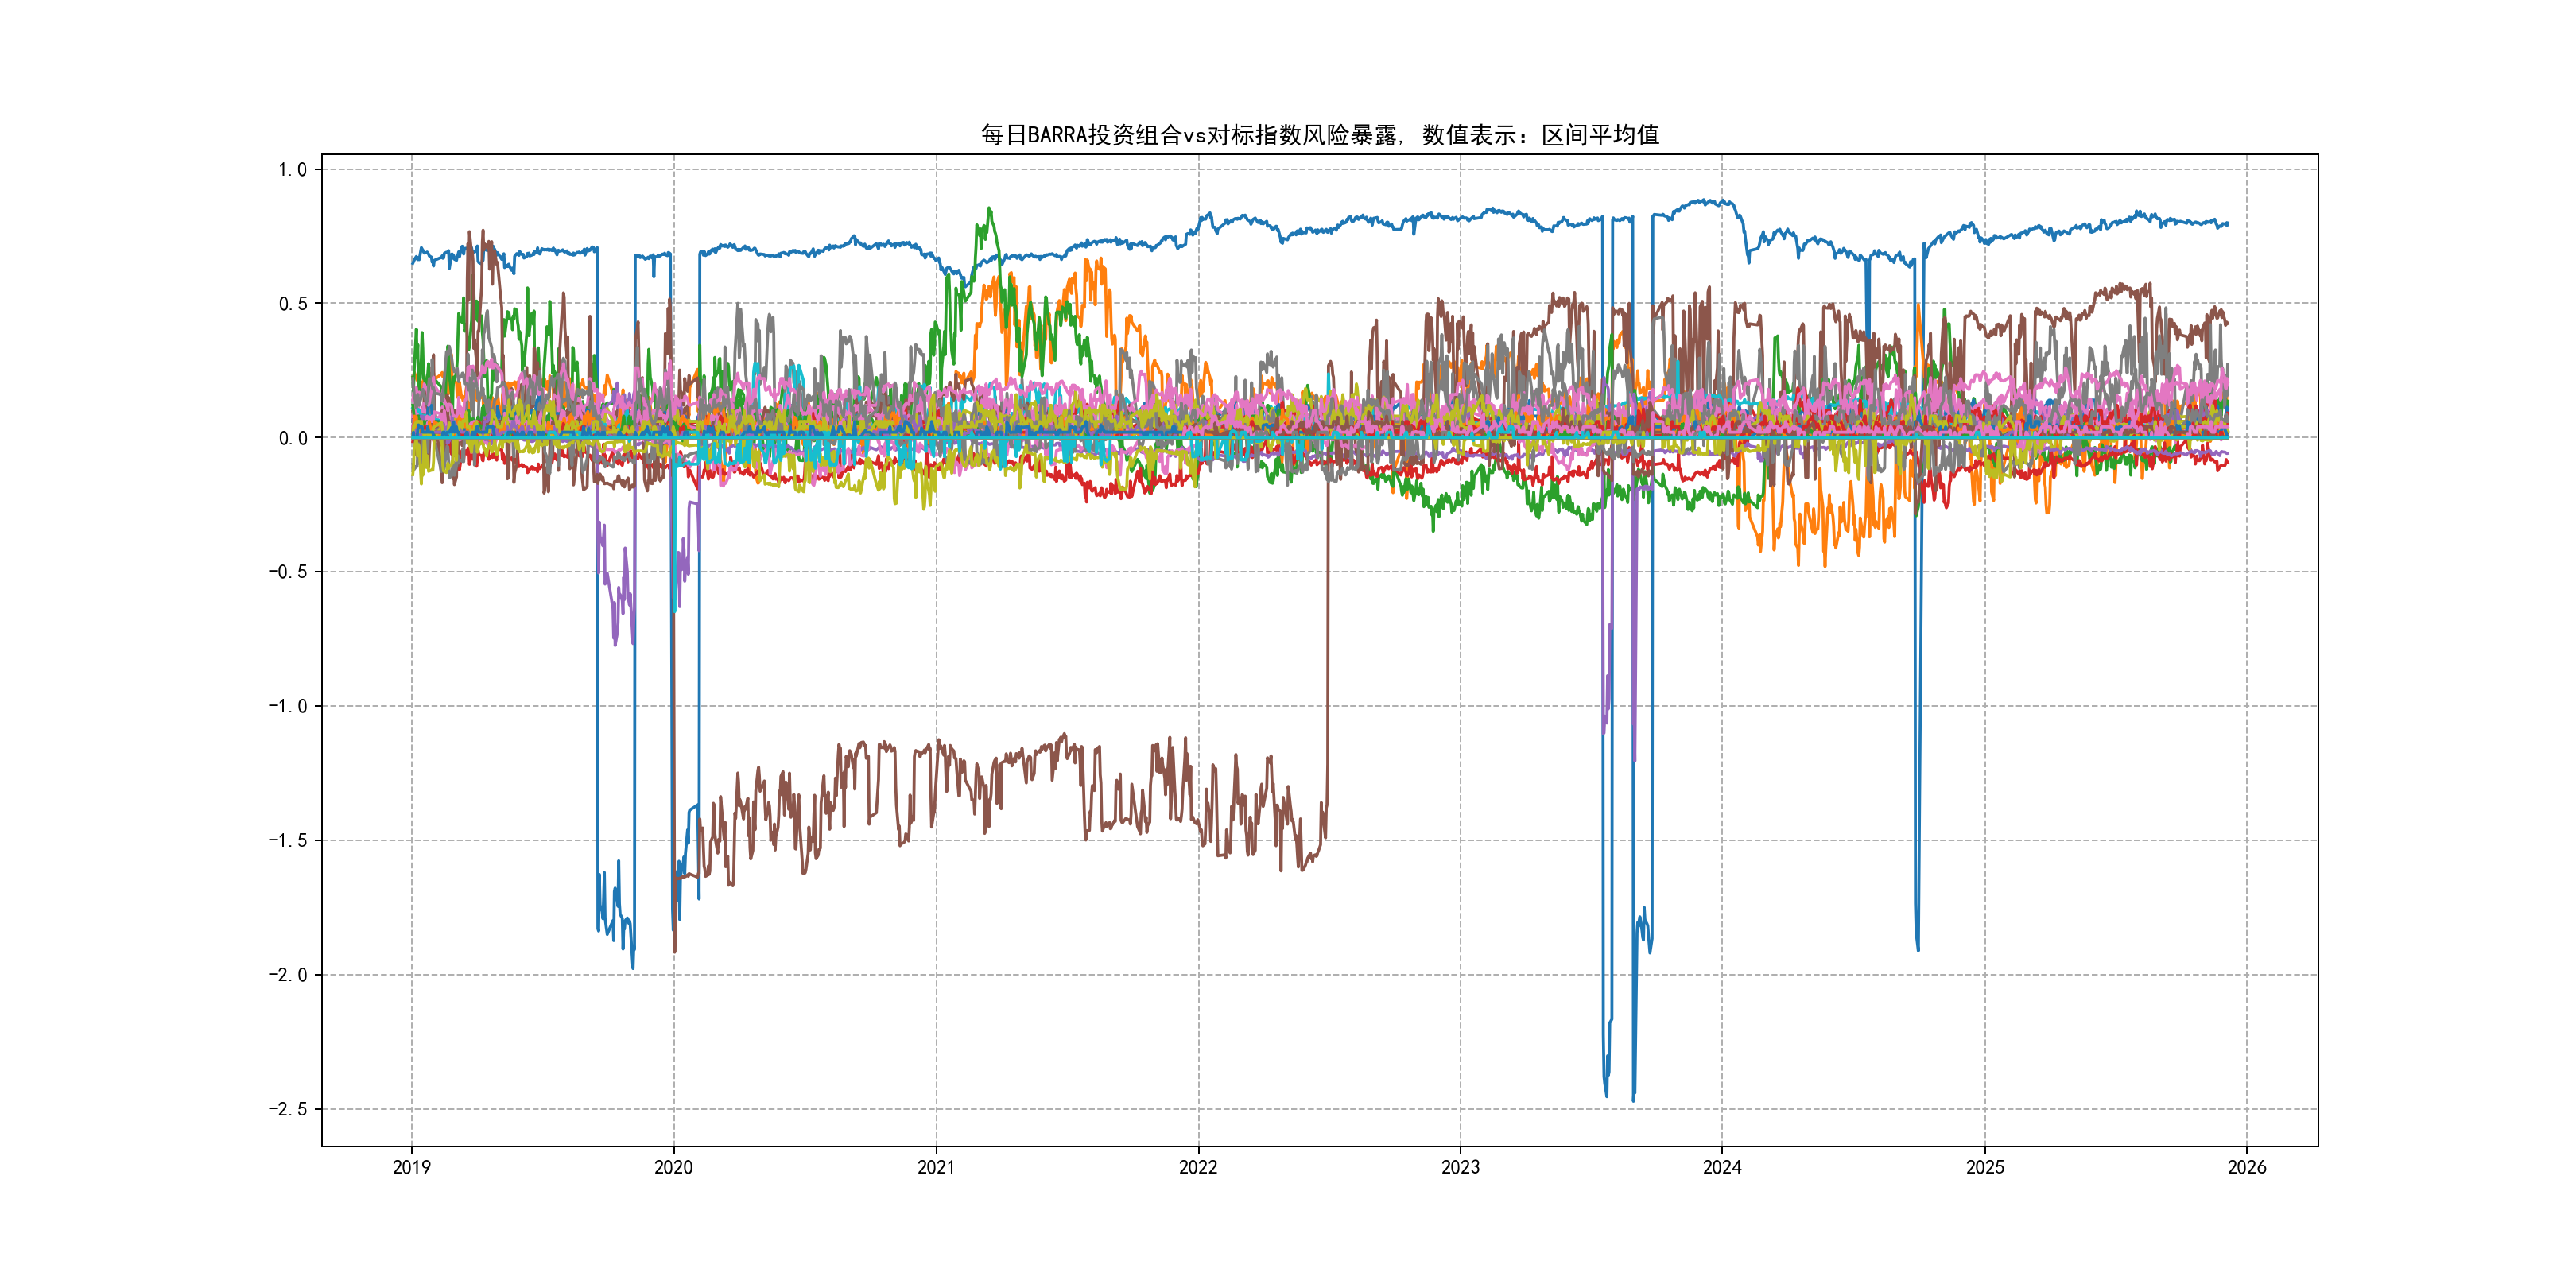
Task: Click the blue line's lowest dip near -2.5
Action: pyautogui.click(x=1633, y=1100)
